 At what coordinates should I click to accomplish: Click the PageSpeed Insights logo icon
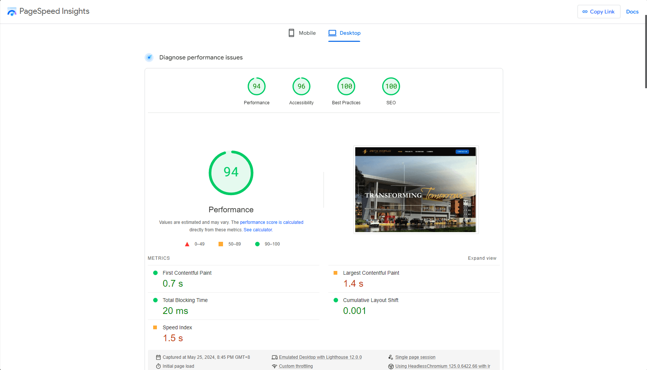tap(12, 11)
